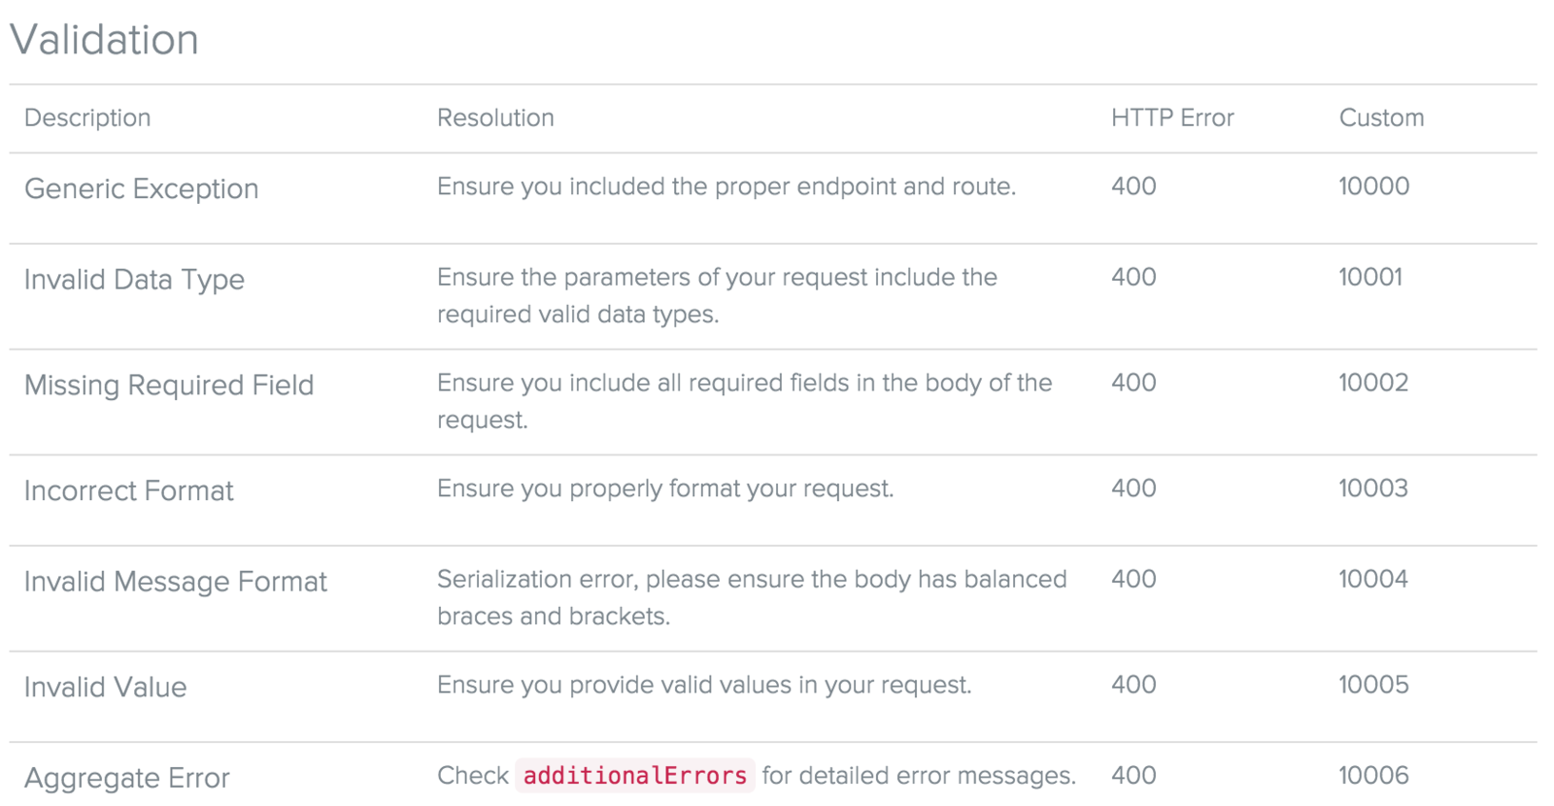This screenshot has width=1554, height=806.
Task: Click the Invalid Value row label
Action: pos(106,688)
